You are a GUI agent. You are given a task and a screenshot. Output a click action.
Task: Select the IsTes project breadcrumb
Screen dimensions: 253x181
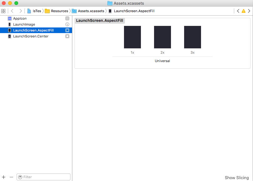(x=34, y=11)
